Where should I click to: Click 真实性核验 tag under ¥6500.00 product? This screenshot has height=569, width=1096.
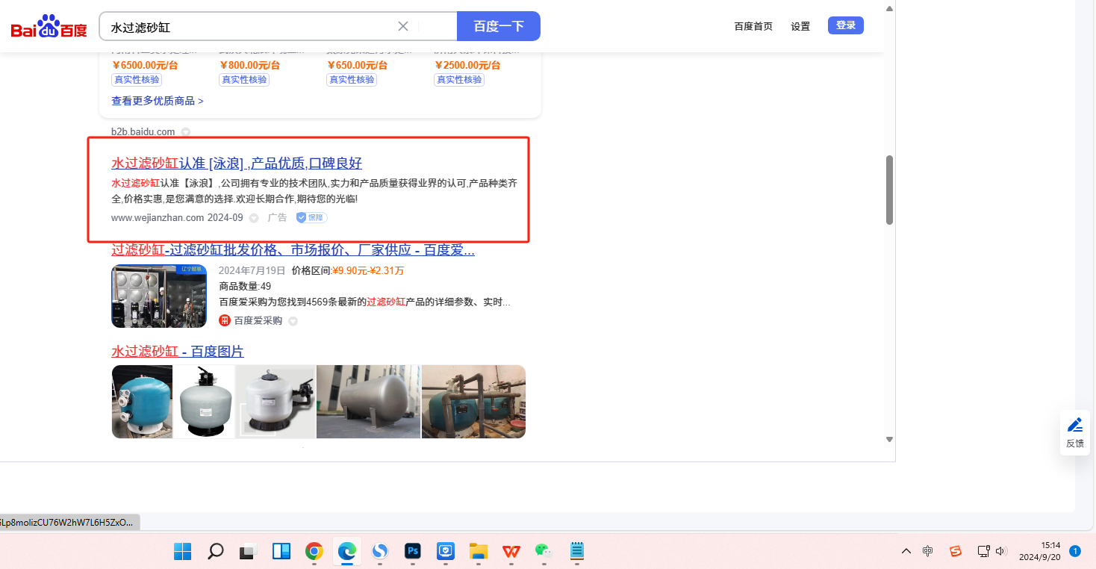click(x=137, y=80)
